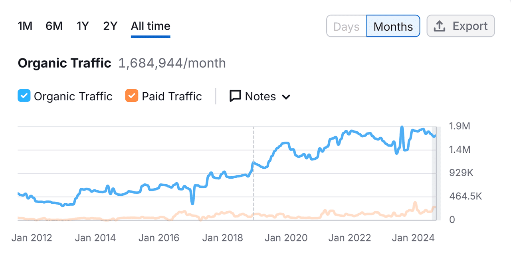Click the Notes speech bubble icon
This screenshot has width=511, height=259.
tap(235, 96)
